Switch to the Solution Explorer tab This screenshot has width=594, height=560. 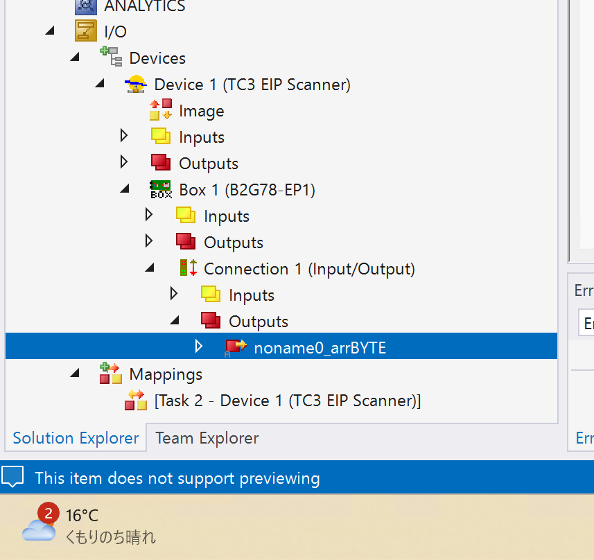[76, 438]
